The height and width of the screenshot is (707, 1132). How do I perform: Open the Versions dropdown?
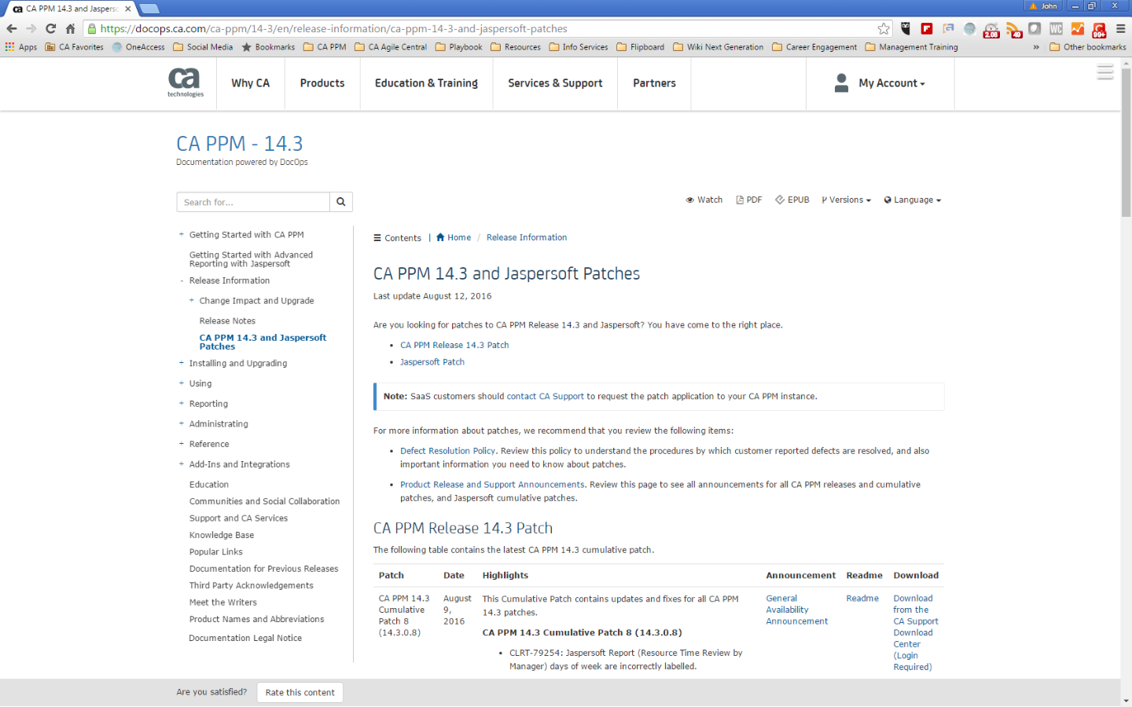click(x=846, y=200)
